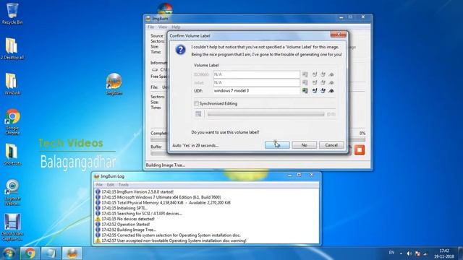Click the ImgBurn icon in the taskbar

[72, 253]
